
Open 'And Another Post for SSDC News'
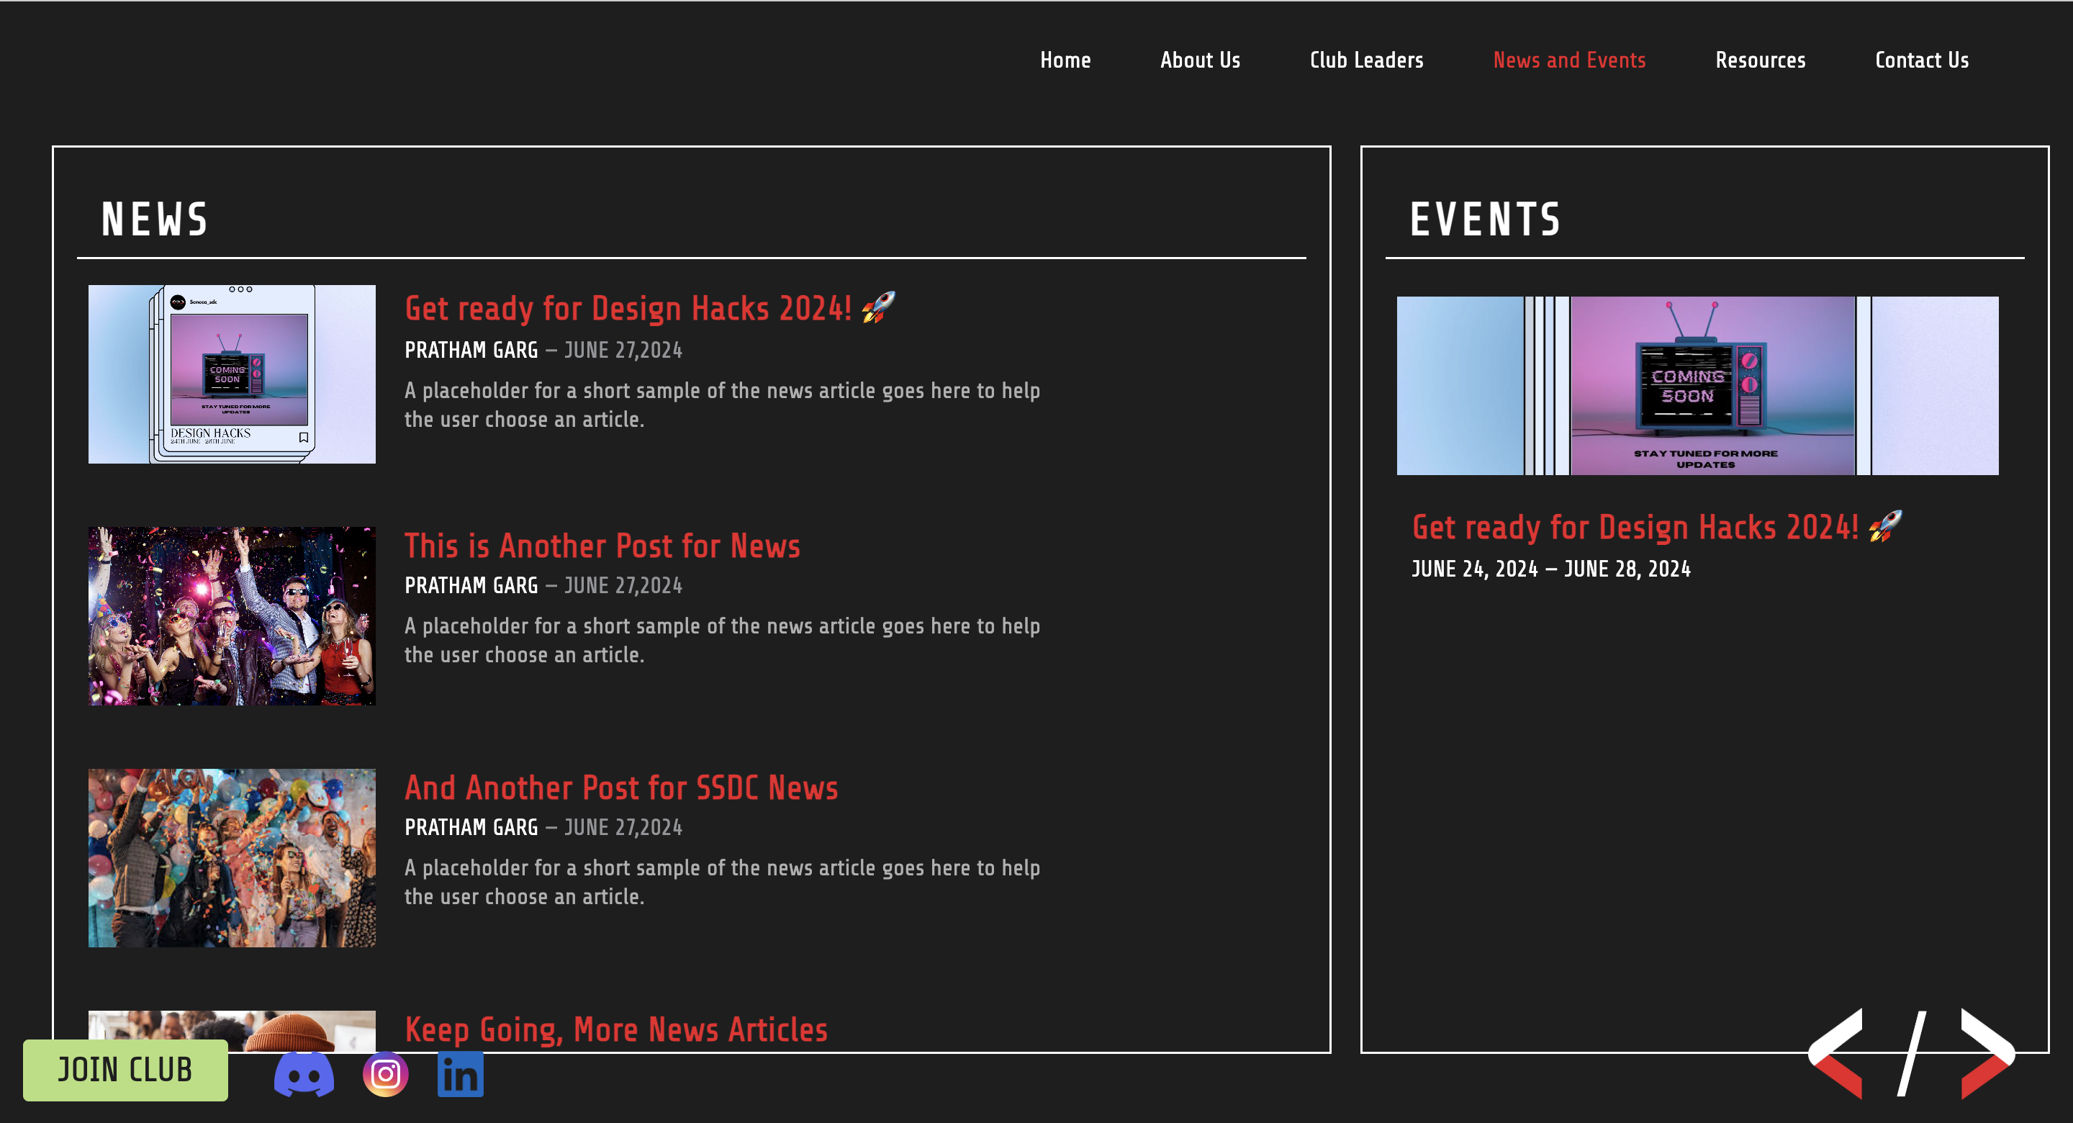[x=620, y=788]
